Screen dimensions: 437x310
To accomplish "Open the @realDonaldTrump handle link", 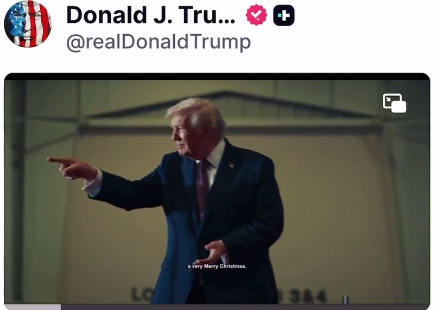I will click(x=159, y=42).
